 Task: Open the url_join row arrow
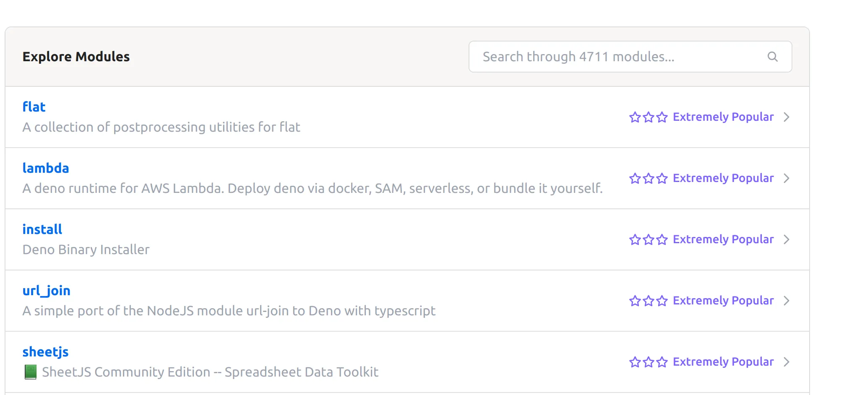(x=787, y=301)
